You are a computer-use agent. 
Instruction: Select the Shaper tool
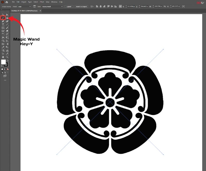pos(3,31)
